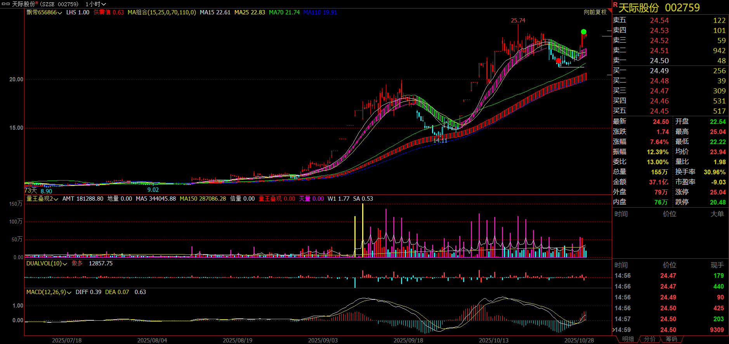Click the 买一 price 24.49 row
The image size is (729, 344).
tap(670, 71)
